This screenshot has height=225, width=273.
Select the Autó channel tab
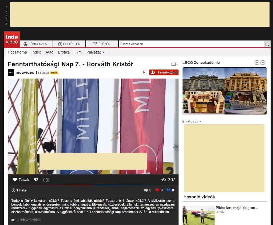(x=49, y=52)
